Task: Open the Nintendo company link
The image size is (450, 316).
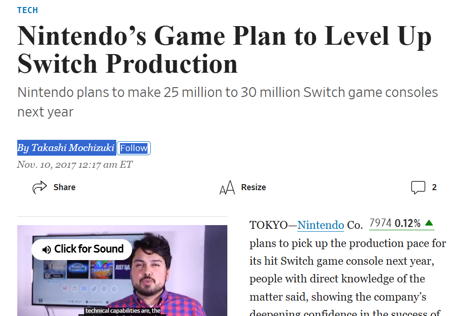Action: click(x=321, y=225)
